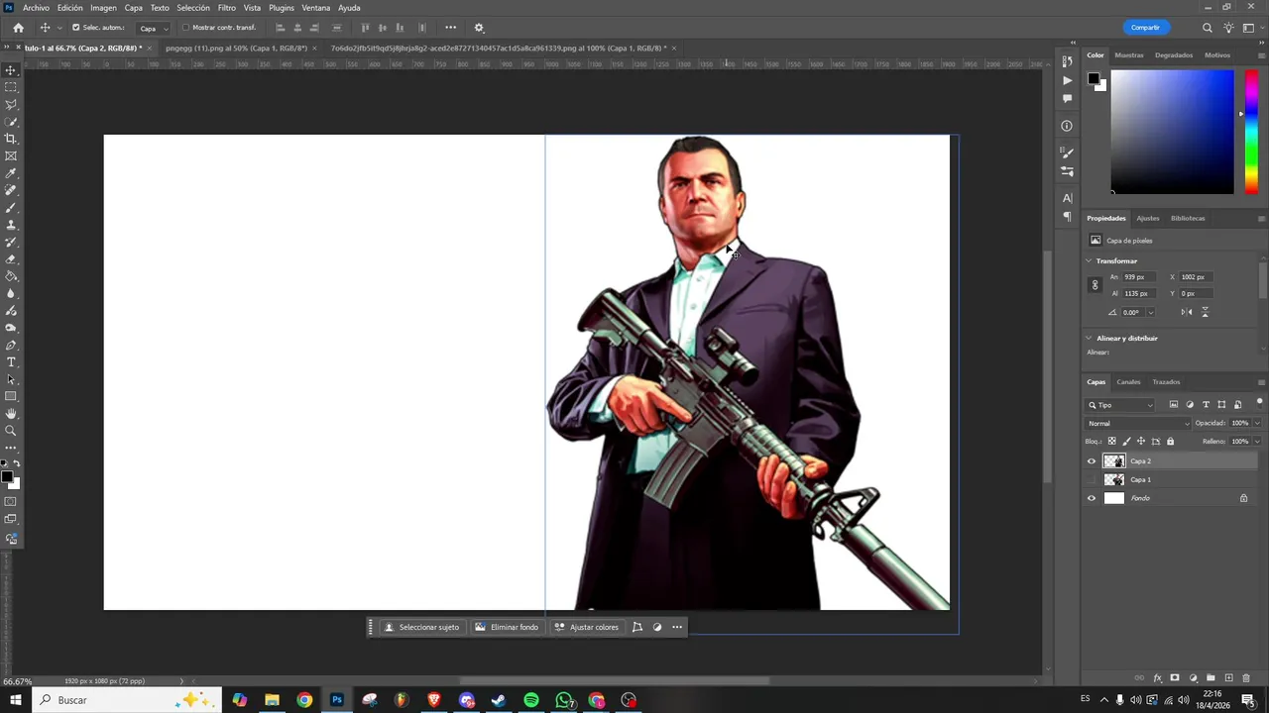Image resolution: width=1269 pixels, height=713 pixels.
Task: Choose the Clone Stamp tool
Action: 11,225
